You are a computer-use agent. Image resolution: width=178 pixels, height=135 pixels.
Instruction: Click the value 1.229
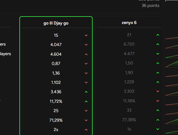pyautogui.click(x=129, y=82)
